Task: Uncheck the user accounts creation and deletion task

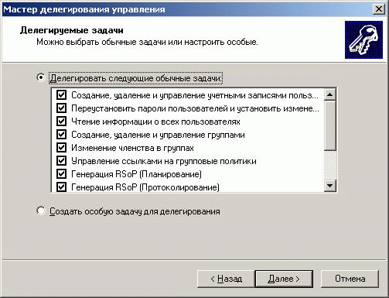Action: 61,95
